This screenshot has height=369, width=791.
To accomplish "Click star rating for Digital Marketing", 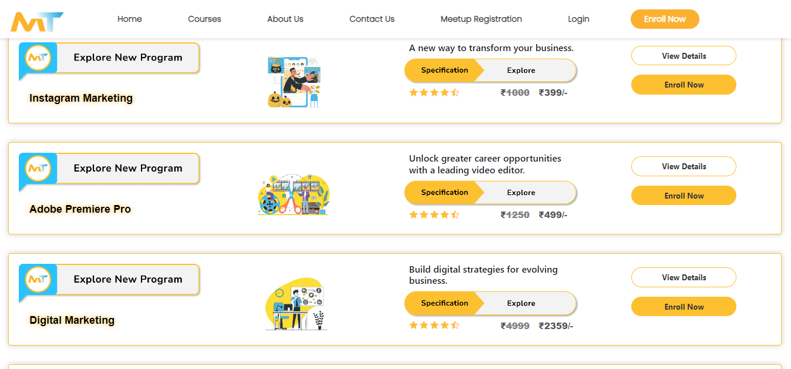I will click(434, 325).
